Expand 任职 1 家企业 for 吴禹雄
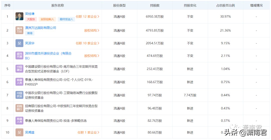Image resolution: width=271 pixels, height=140 pixels. coord(88,132)
